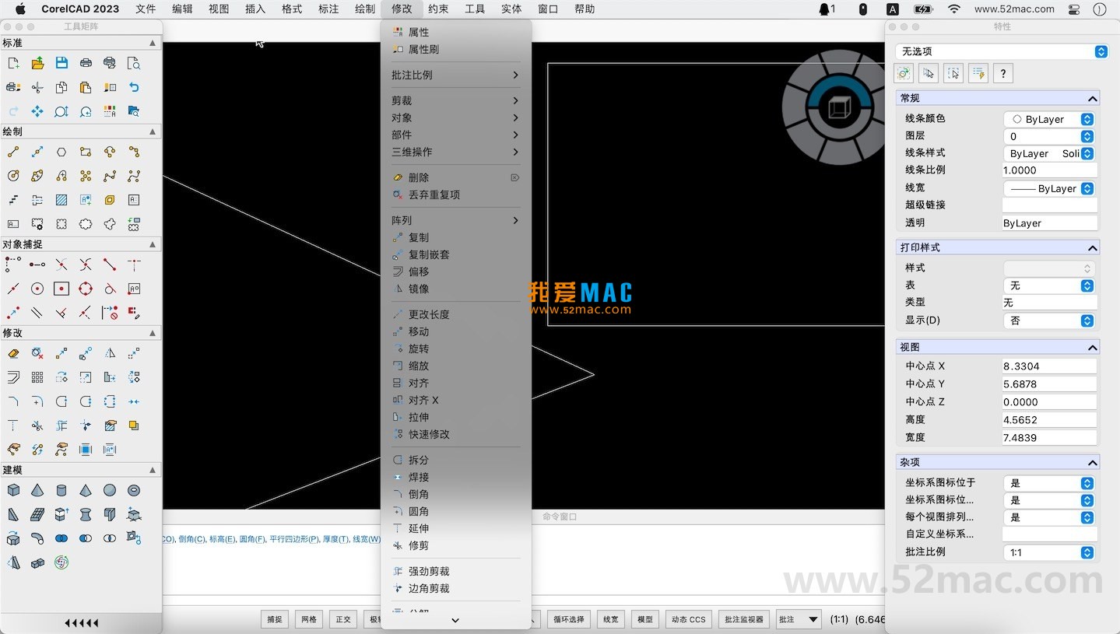Collapse the 打印样式 section
The image size is (1120, 634).
coord(1093,247)
